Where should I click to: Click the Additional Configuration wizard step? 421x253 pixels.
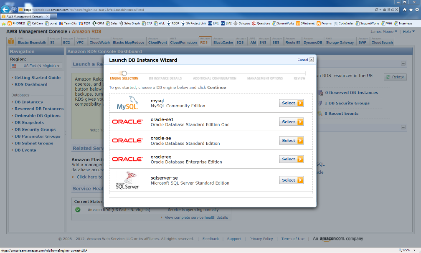point(215,78)
